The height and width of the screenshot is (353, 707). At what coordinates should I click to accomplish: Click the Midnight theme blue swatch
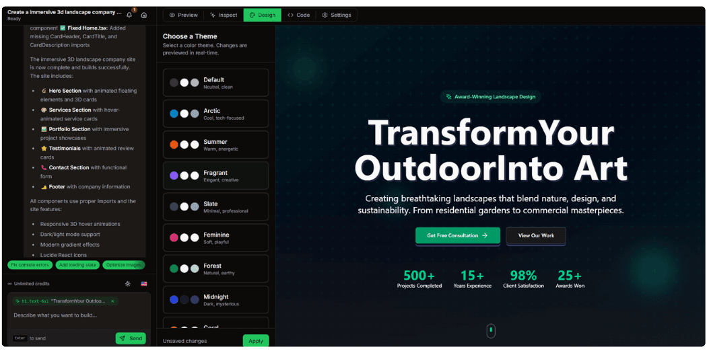[174, 300]
